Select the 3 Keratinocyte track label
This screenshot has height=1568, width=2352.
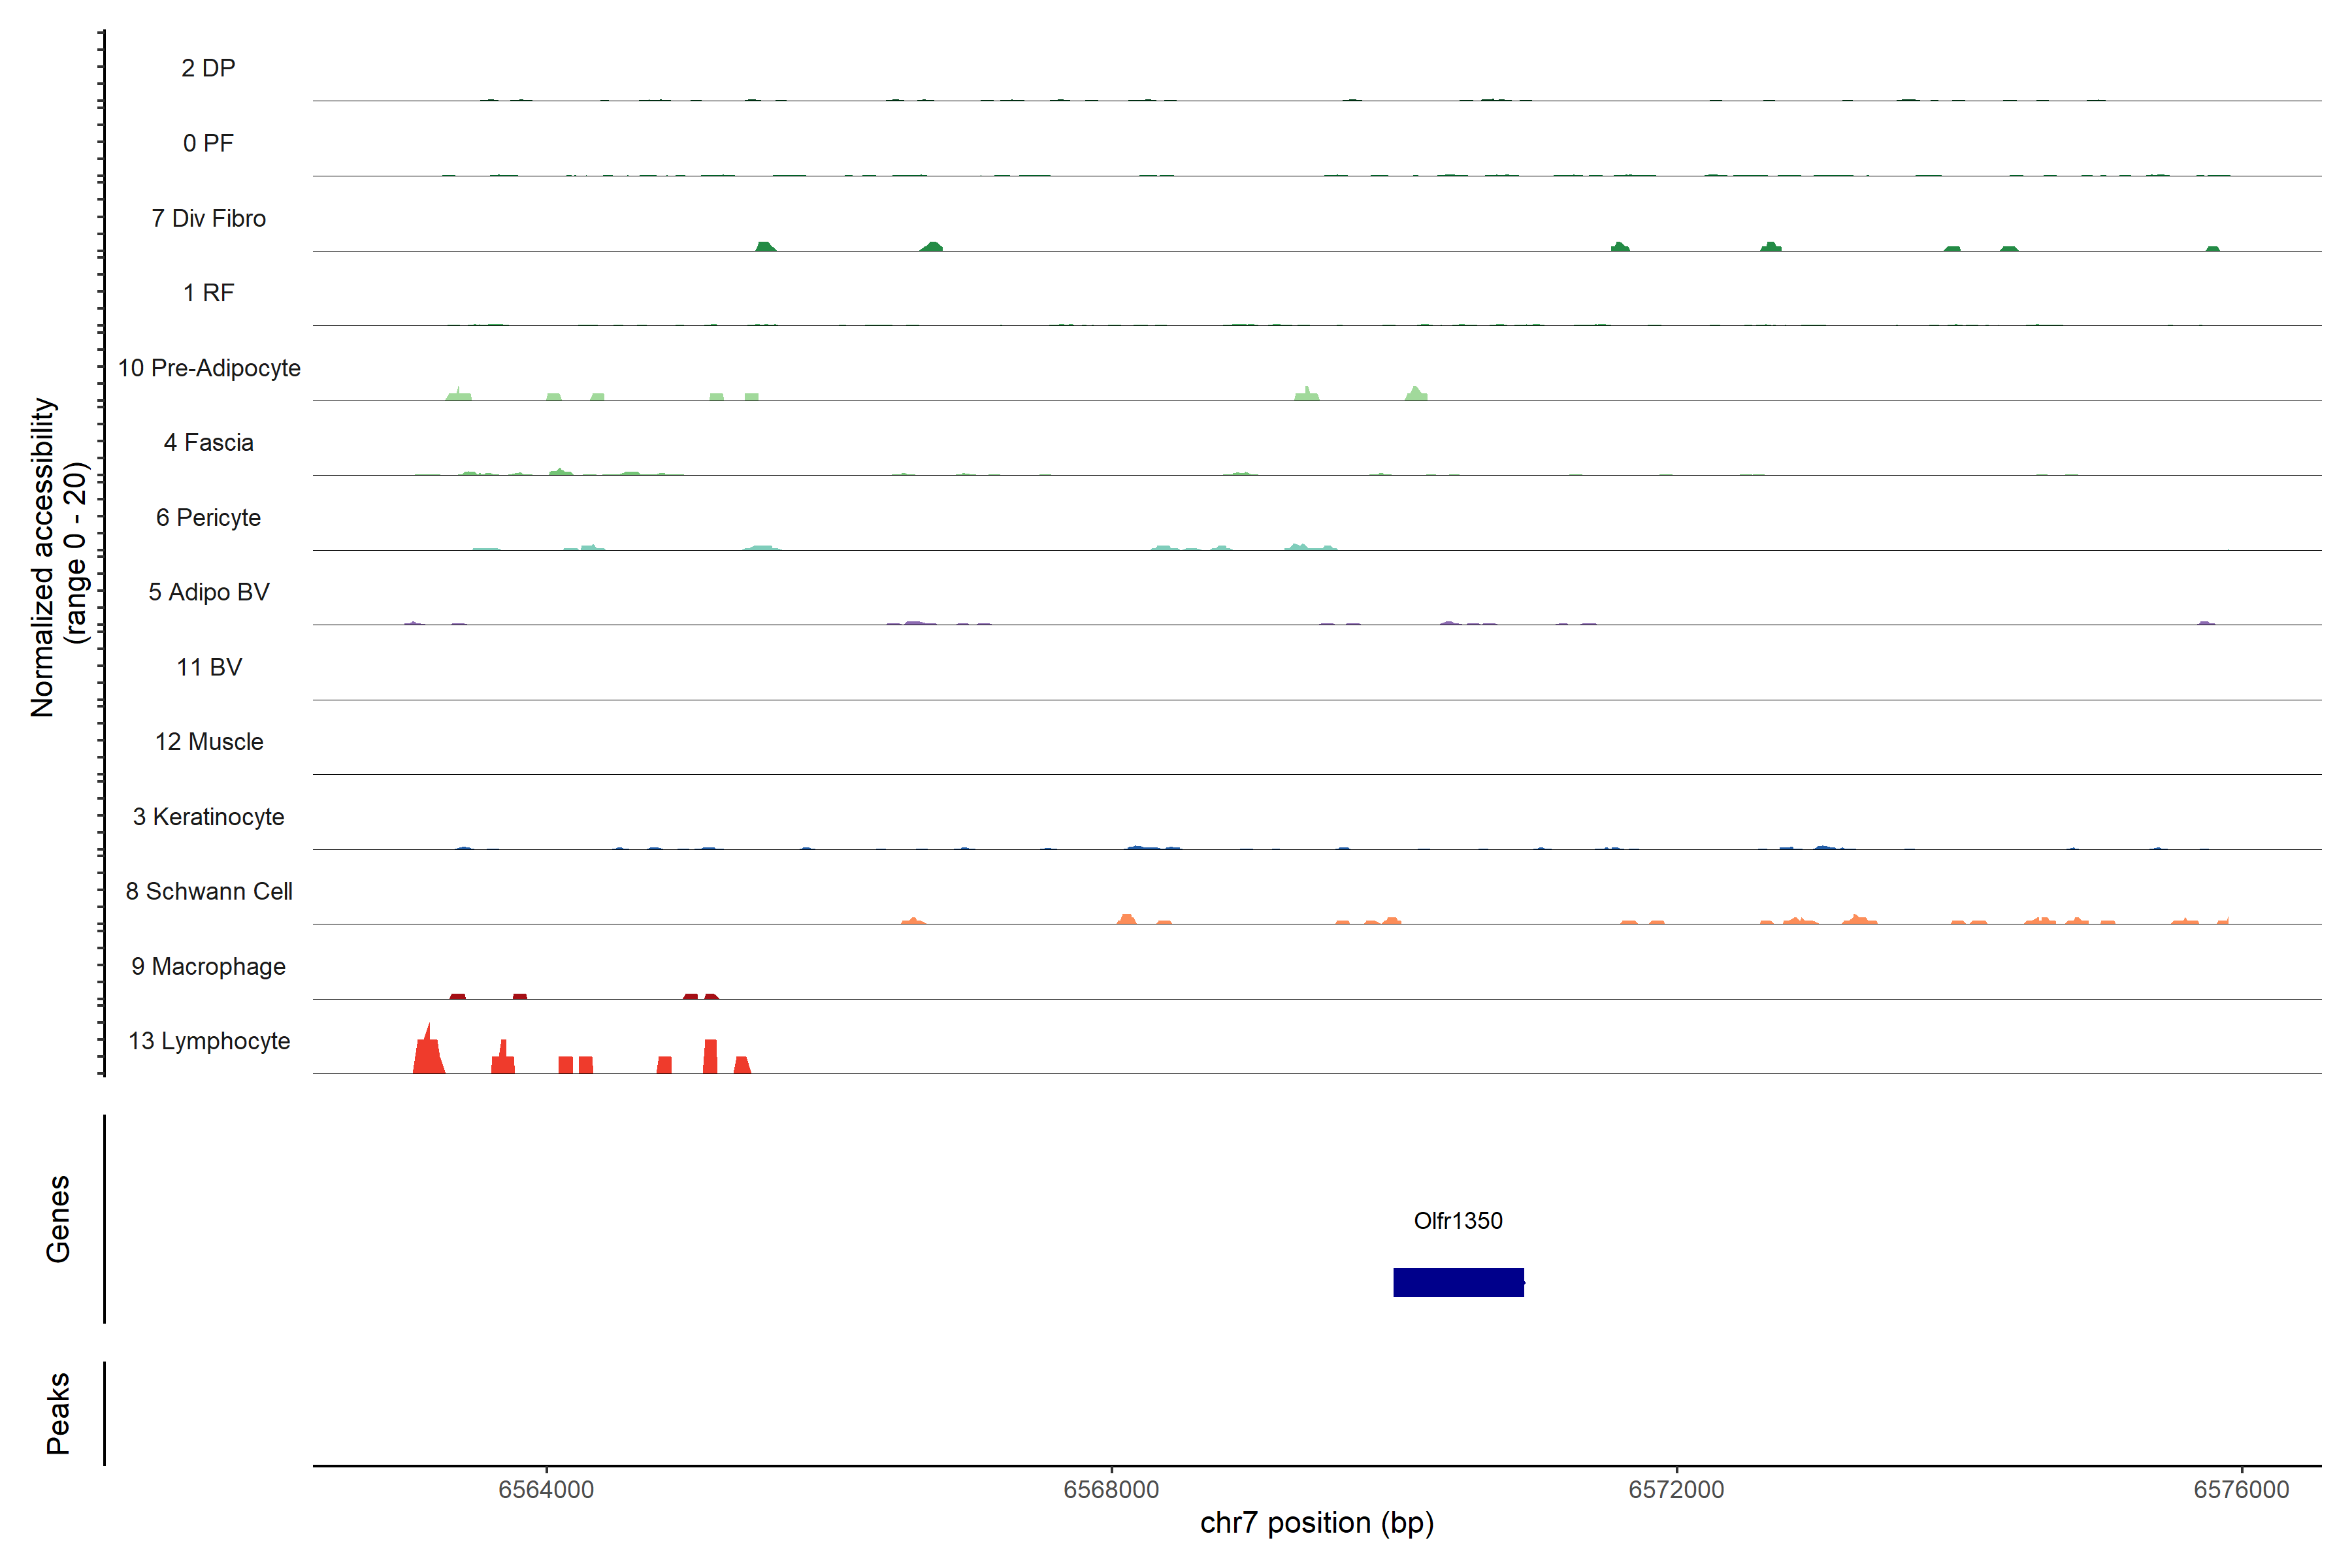coord(208,817)
